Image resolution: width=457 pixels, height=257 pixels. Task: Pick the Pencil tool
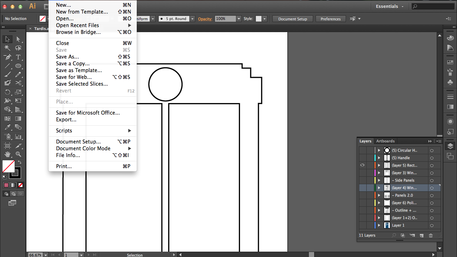click(x=18, y=75)
